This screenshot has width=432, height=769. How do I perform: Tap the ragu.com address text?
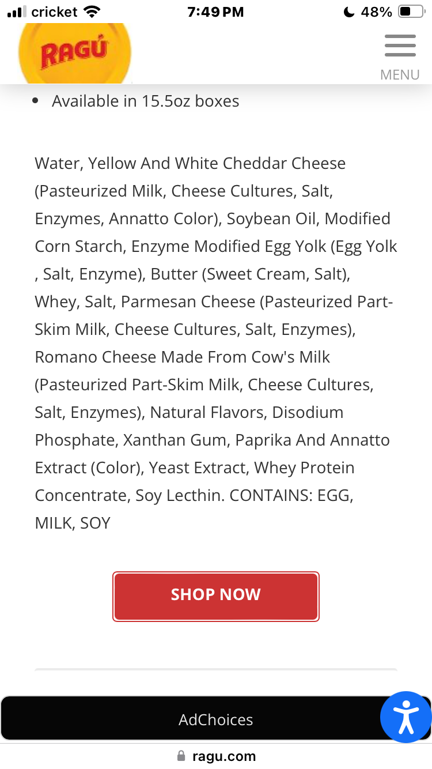tap(224, 756)
